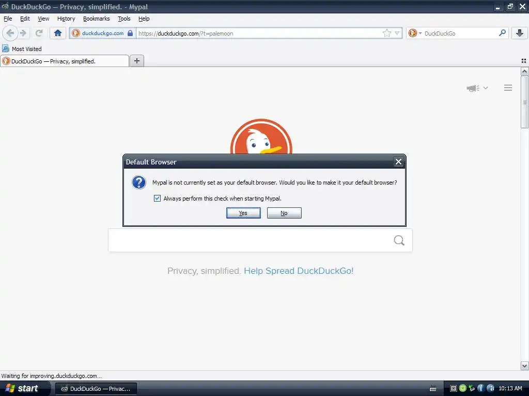Click Yes in Default Browser dialog
The width and height of the screenshot is (529, 396).
click(243, 213)
